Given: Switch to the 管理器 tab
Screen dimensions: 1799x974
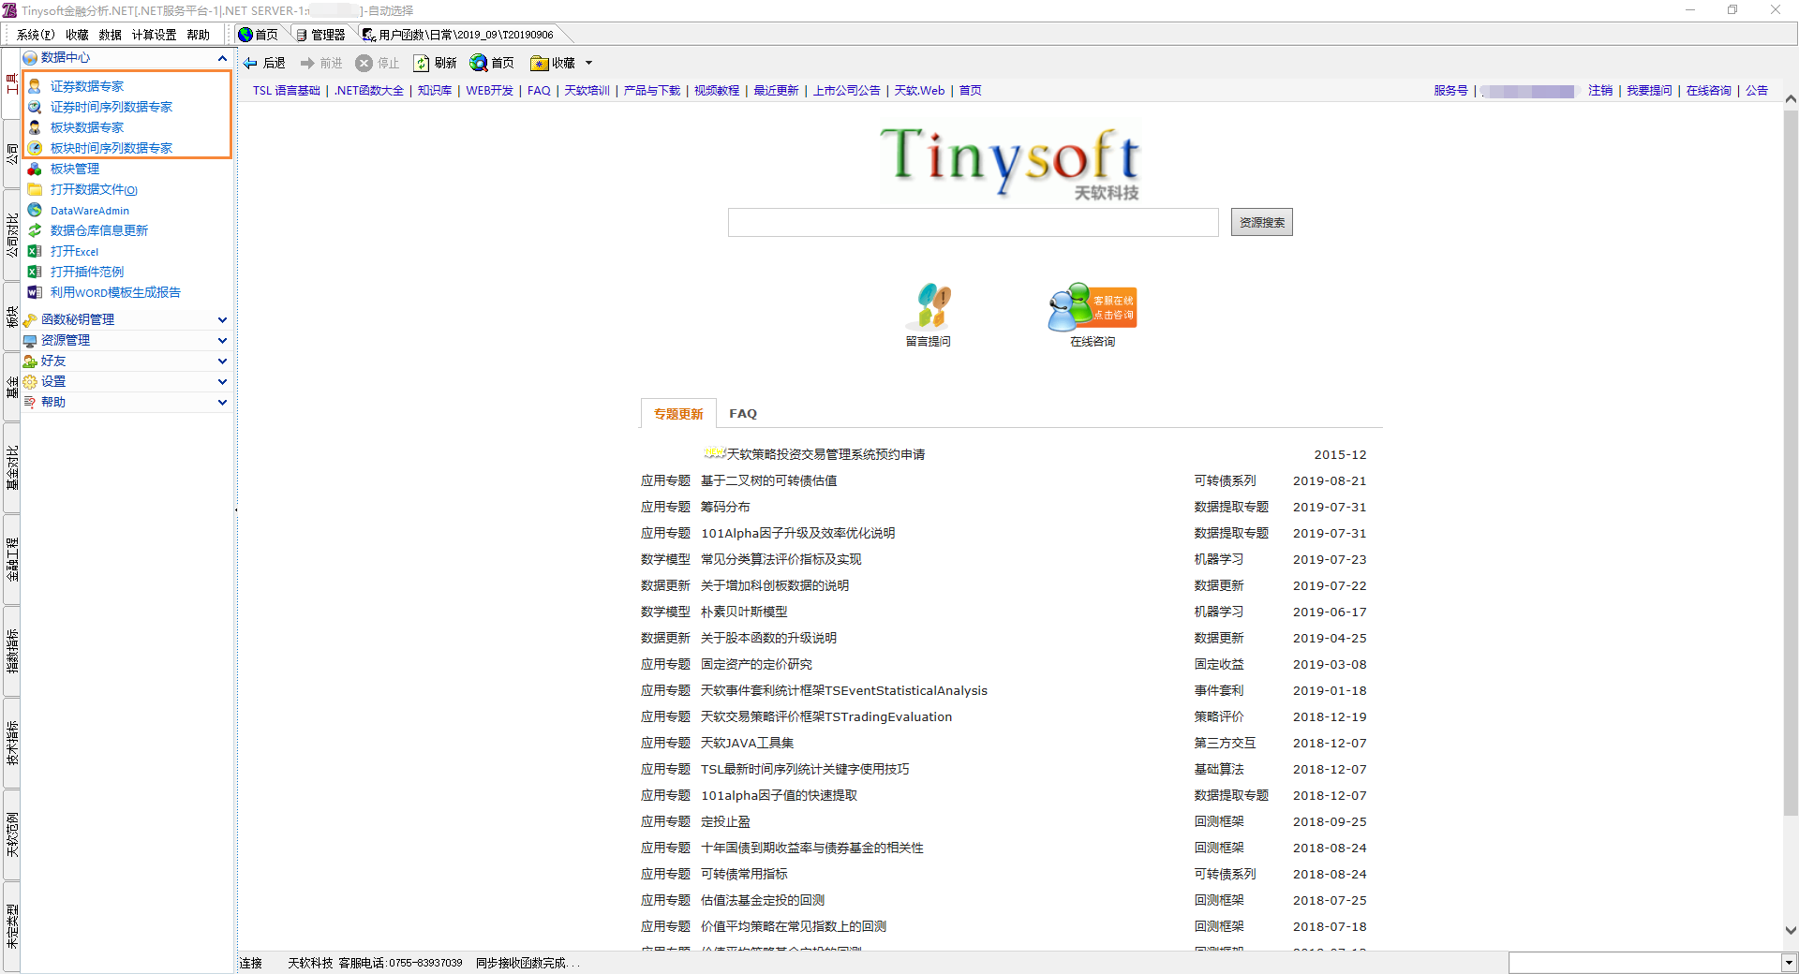Looking at the screenshot, I should (x=320, y=35).
